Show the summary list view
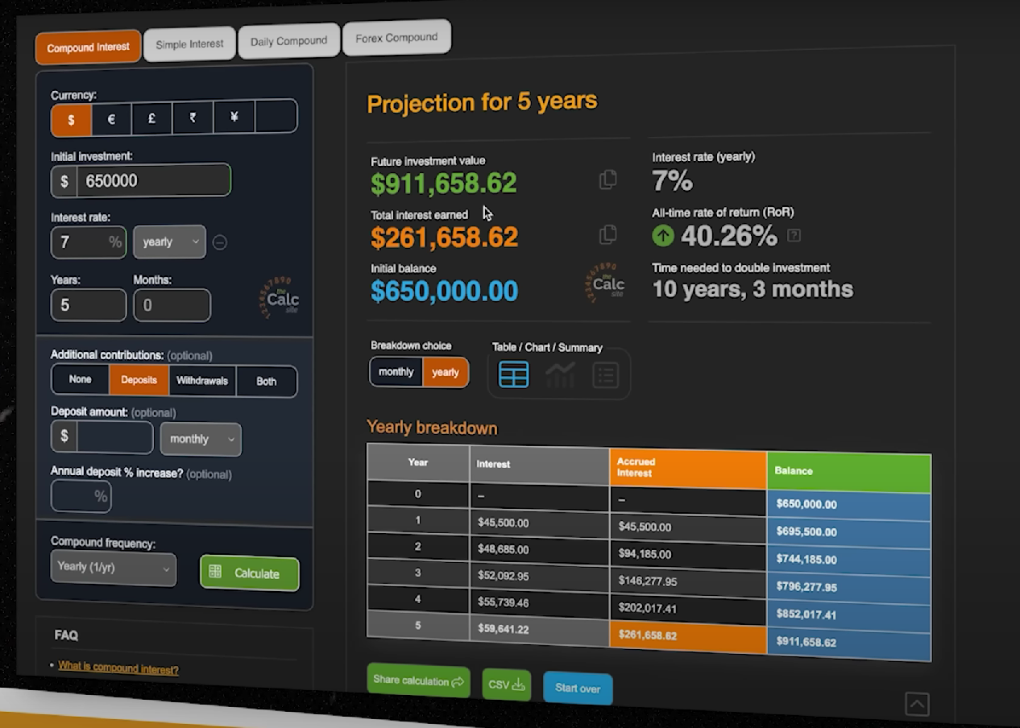1020x728 pixels. pos(605,375)
